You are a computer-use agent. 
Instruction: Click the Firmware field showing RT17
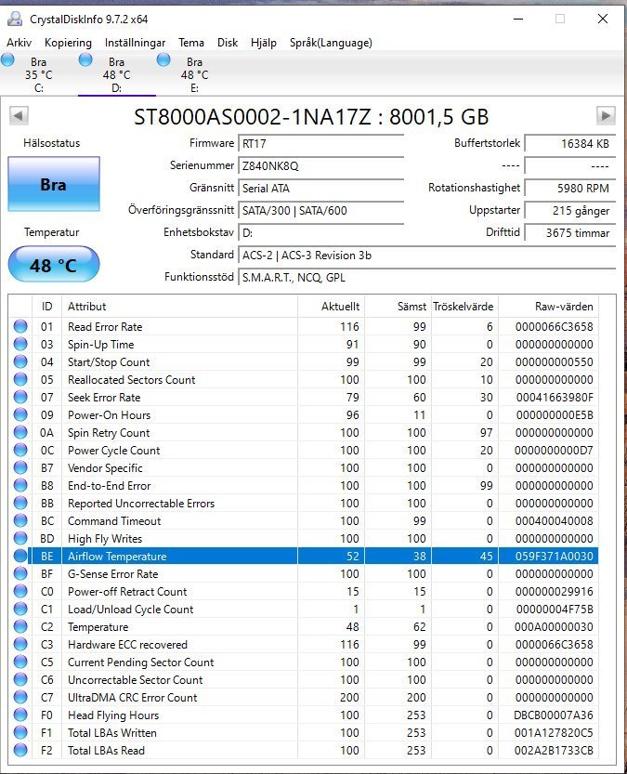[x=320, y=144]
